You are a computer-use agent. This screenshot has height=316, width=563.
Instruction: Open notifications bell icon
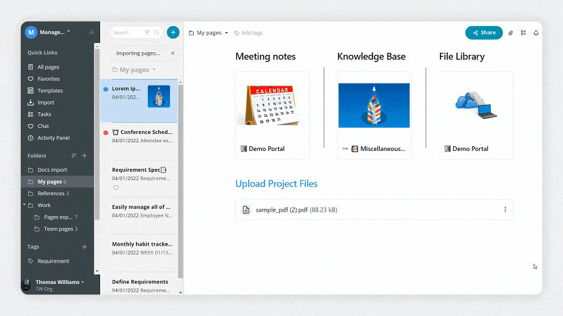[x=536, y=33]
